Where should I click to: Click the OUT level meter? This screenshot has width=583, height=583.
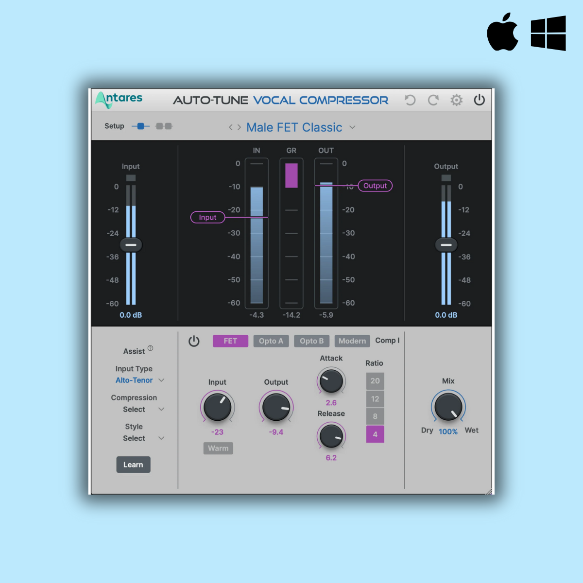tap(326, 233)
